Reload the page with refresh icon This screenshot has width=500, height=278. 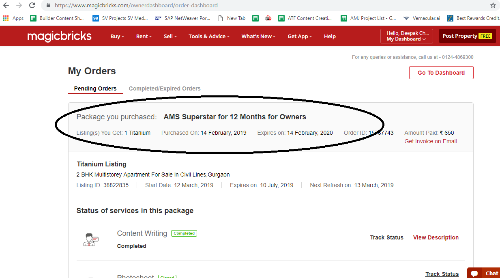(x=32, y=6)
